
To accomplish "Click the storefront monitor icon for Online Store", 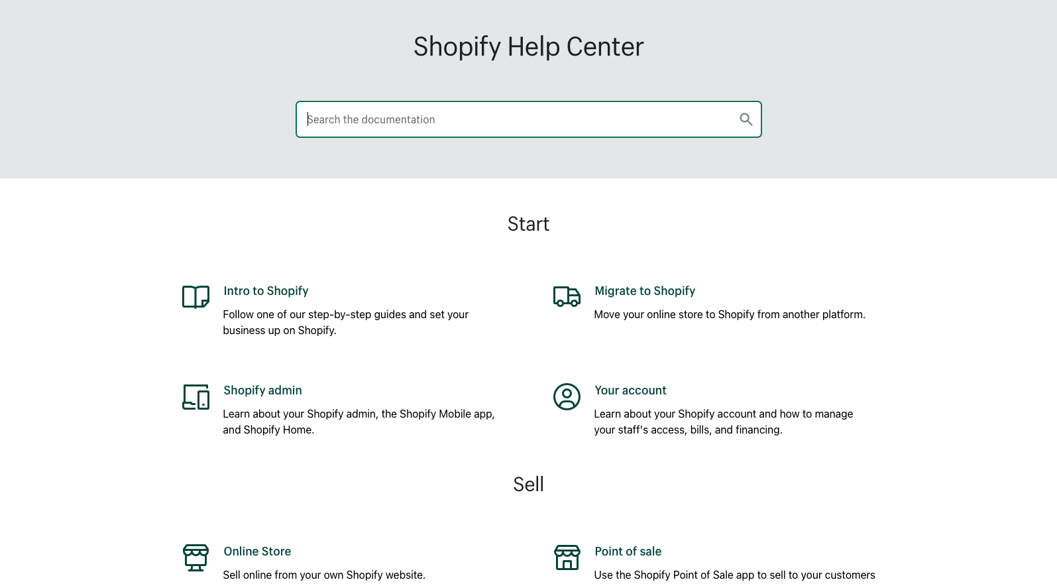I will (x=195, y=557).
